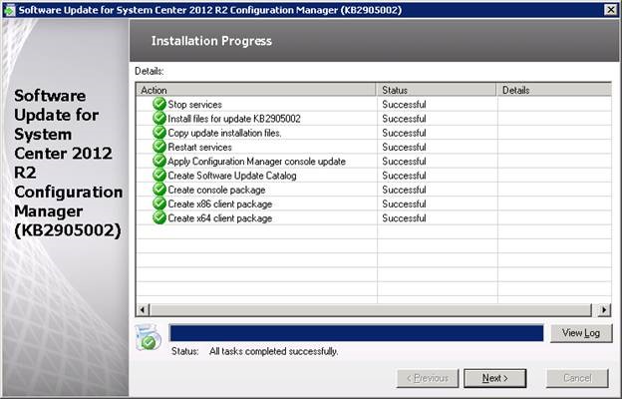The height and width of the screenshot is (399, 622).
Task: Select 'Install files for update KB2905002' text
Action: click(234, 119)
